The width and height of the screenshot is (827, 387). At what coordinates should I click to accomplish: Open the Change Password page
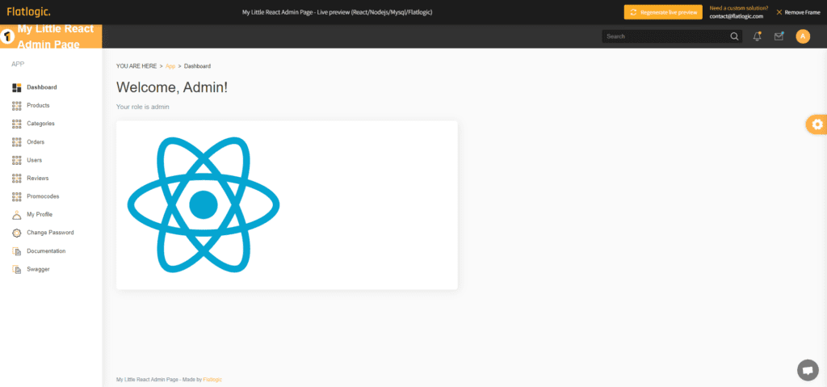coord(51,233)
